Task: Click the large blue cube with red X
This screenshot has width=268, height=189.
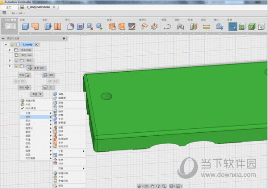Action: [80, 26]
